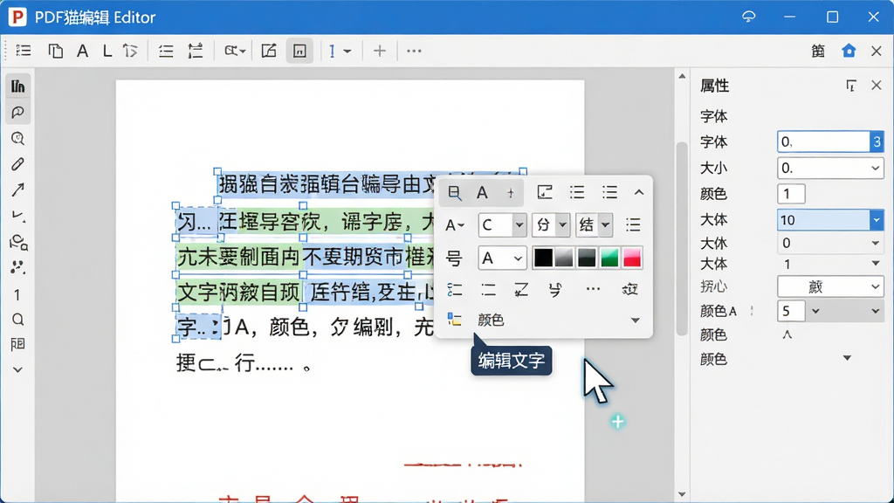Close the 属性 properties panel
Screen dimensions: 894x503
[x=877, y=86]
